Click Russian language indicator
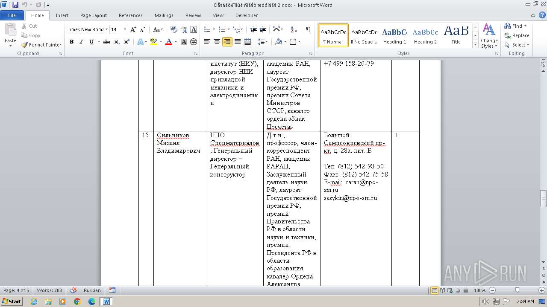 click(92, 290)
